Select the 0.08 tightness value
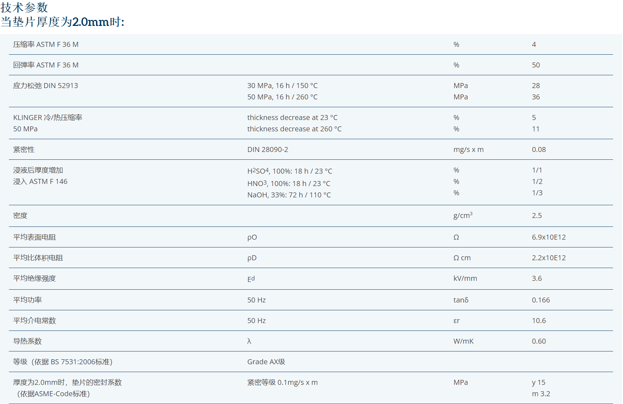 [538, 149]
